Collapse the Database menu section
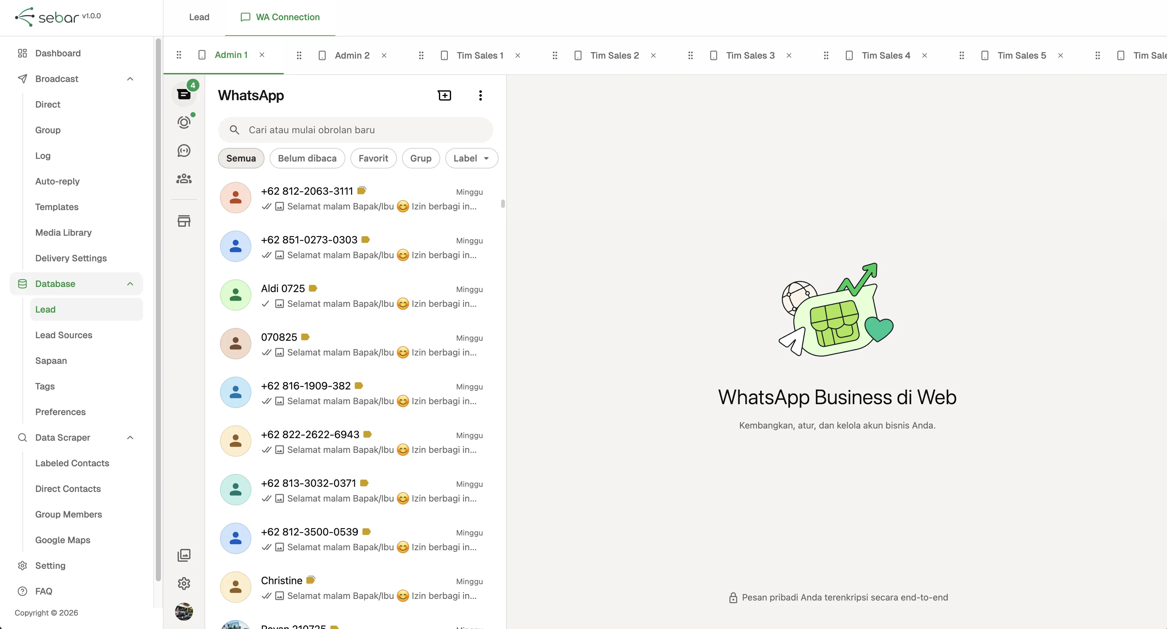Screen dimensions: 1167x629 130,284
